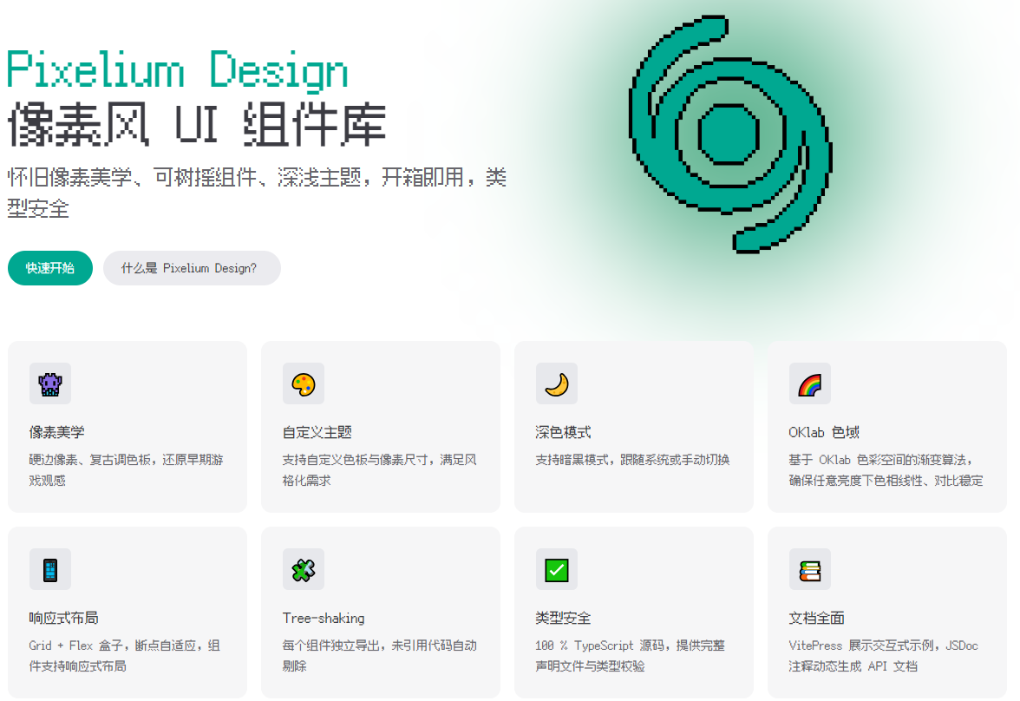Open 什么是 Pixelium Design? link button
The image size is (1020, 701).
(192, 268)
